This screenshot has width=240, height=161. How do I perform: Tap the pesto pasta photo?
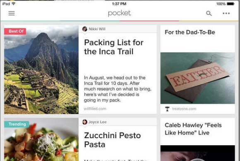pos(41,139)
